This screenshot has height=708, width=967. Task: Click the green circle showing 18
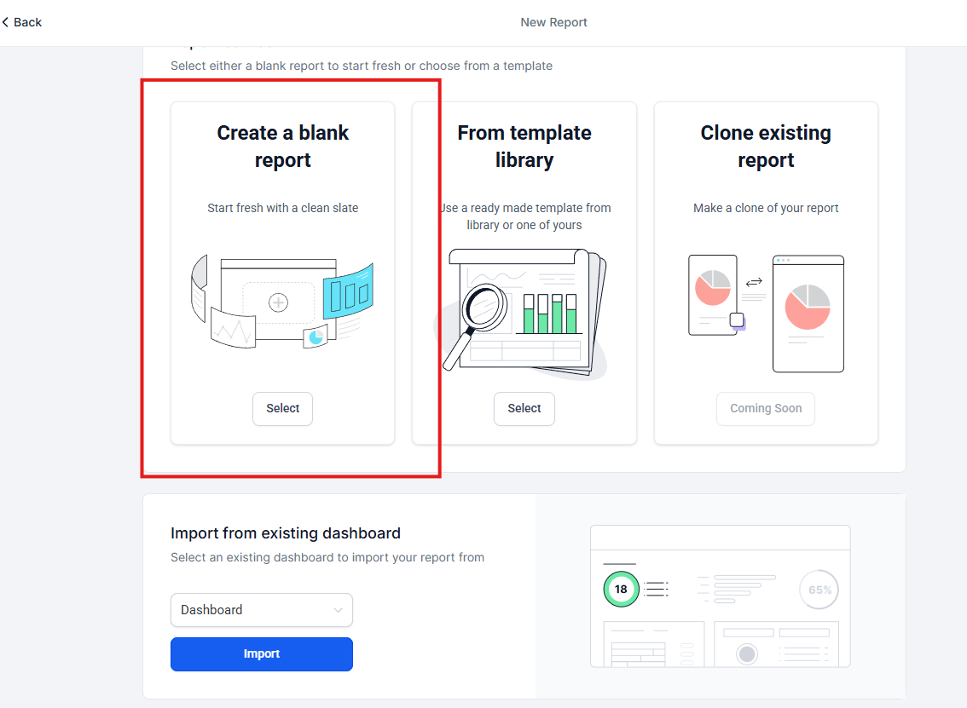tap(621, 589)
